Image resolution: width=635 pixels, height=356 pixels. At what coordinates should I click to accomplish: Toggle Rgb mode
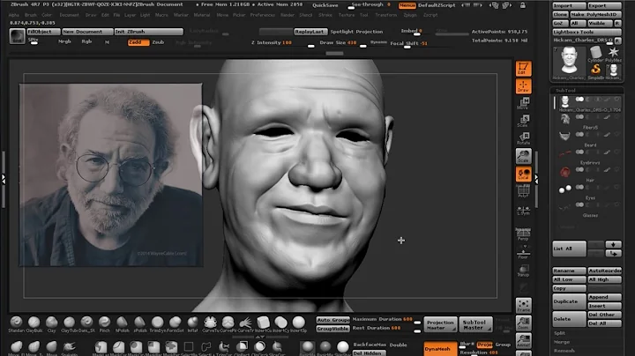(86, 41)
